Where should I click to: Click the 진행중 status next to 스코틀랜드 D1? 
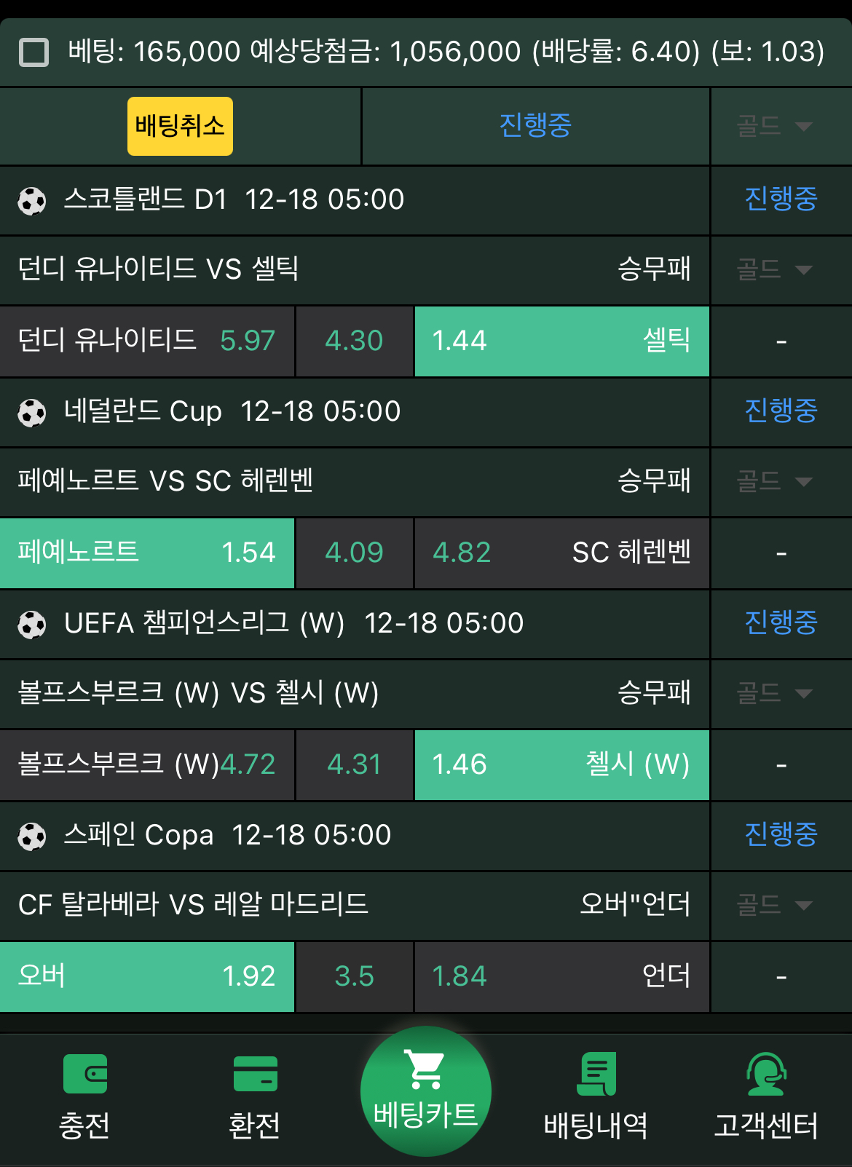click(780, 199)
